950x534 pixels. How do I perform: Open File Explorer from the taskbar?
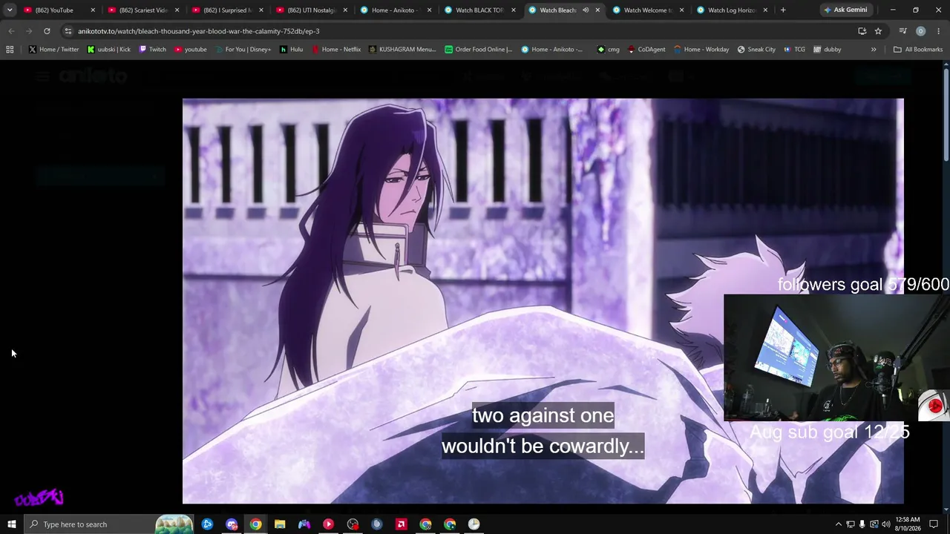[280, 524]
